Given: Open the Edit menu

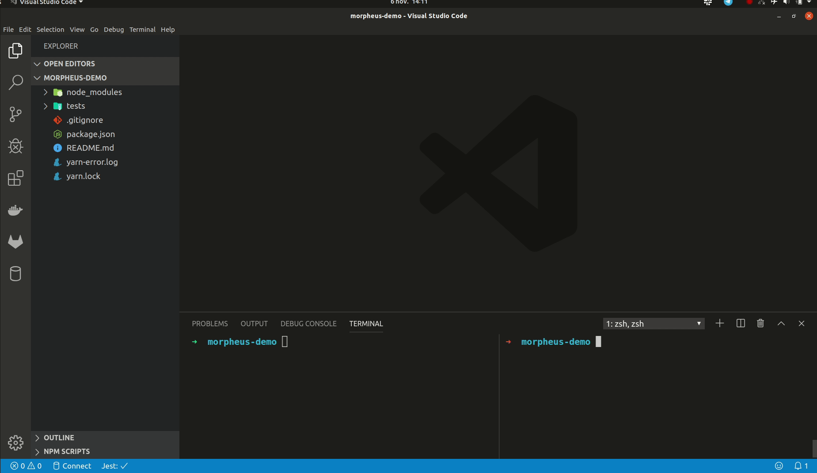Looking at the screenshot, I should click(x=25, y=30).
